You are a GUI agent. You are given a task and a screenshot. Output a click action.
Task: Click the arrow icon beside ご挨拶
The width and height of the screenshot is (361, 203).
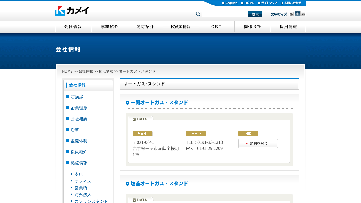point(68,97)
